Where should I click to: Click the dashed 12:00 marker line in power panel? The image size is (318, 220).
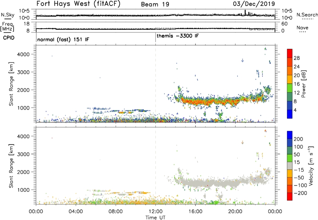click(x=155, y=84)
